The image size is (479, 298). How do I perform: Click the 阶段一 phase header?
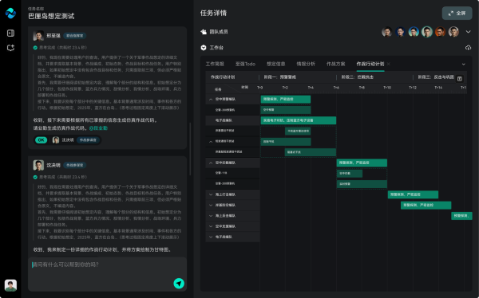coord(280,77)
